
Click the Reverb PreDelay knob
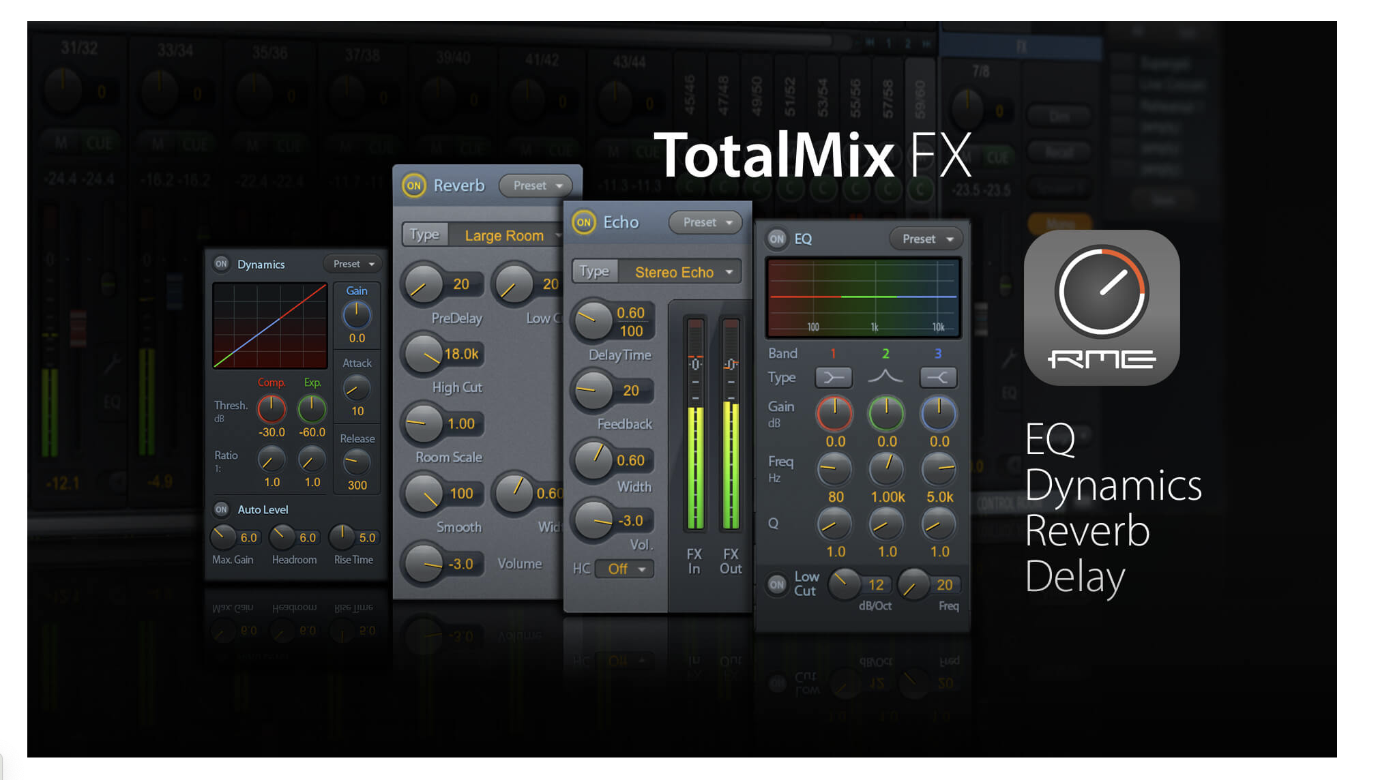(424, 284)
